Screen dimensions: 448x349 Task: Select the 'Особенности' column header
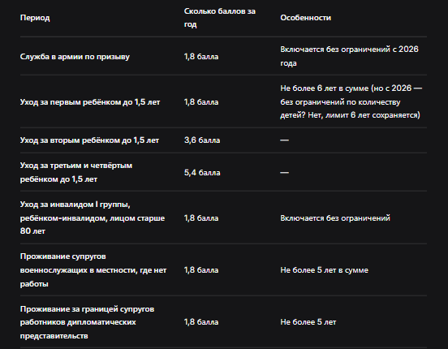point(305,18)
